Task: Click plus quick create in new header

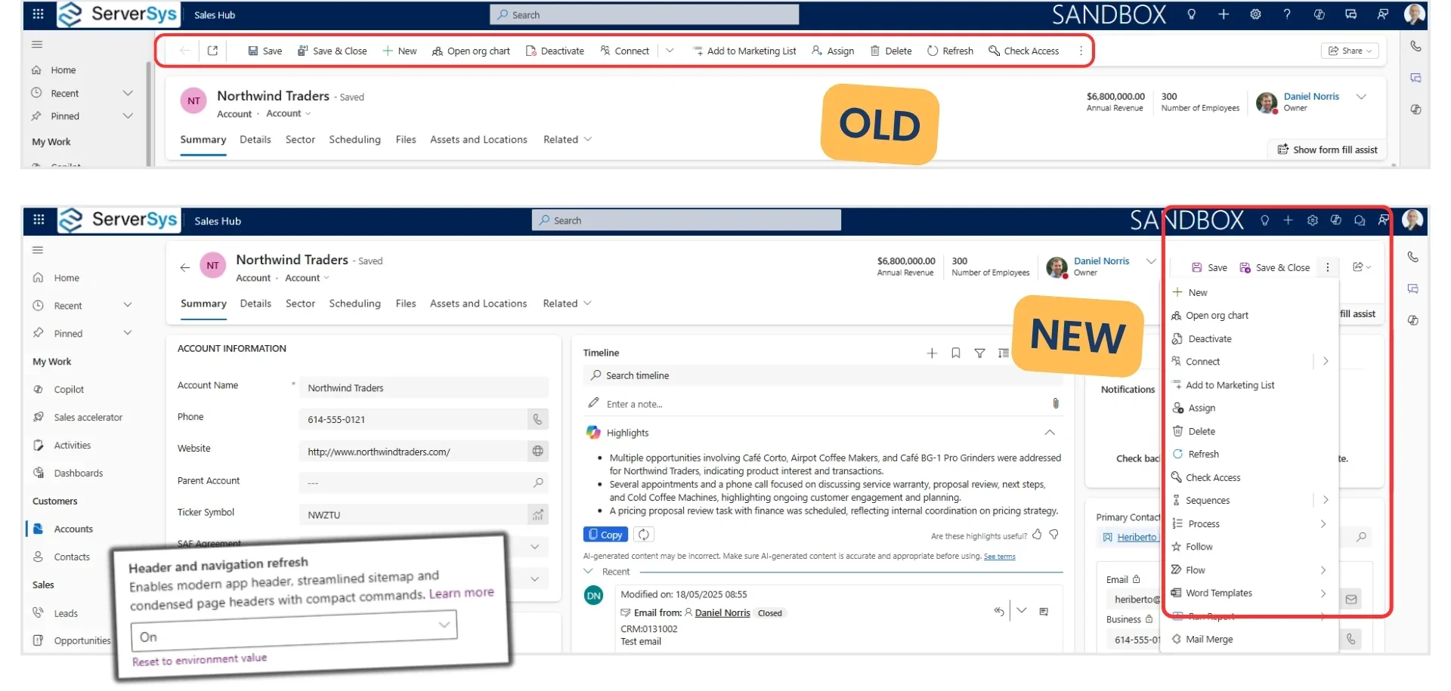Action: (1288, 221)
